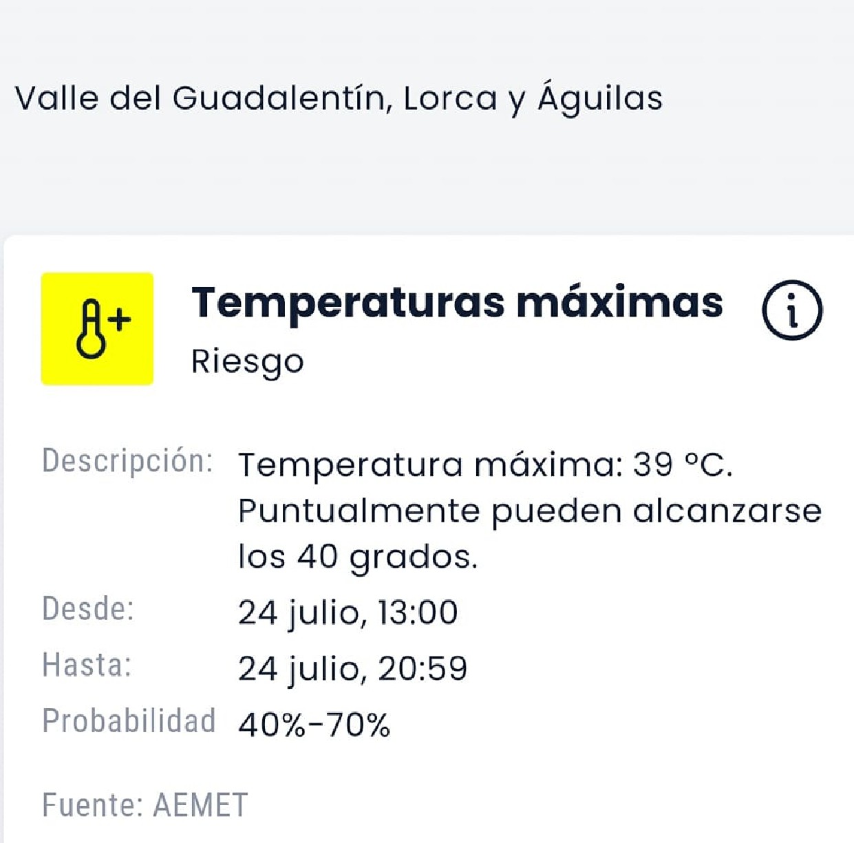Click the Fuente label
Viewport: 854px width, 843px height.
pyautogui.click(x=92, y=805)
